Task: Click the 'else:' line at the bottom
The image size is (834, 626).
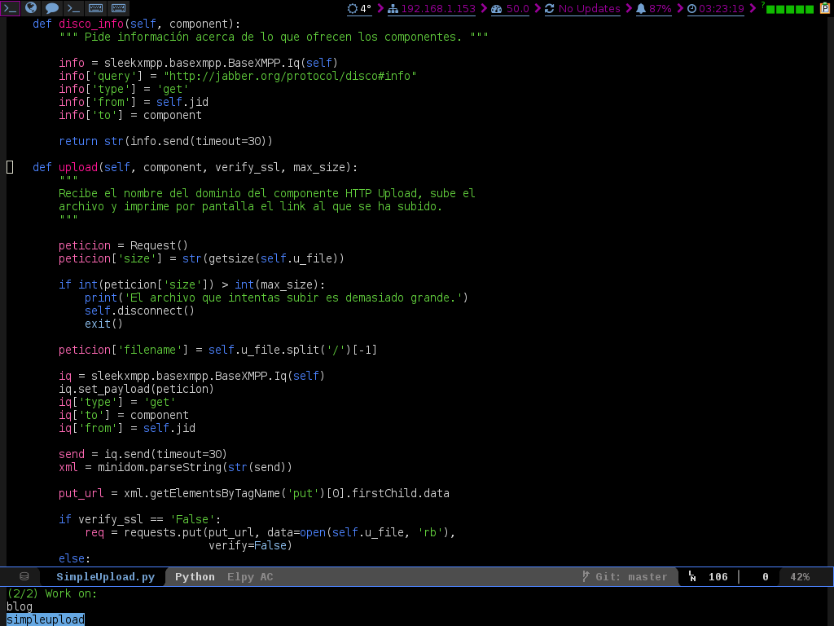Action: [74, 558]
